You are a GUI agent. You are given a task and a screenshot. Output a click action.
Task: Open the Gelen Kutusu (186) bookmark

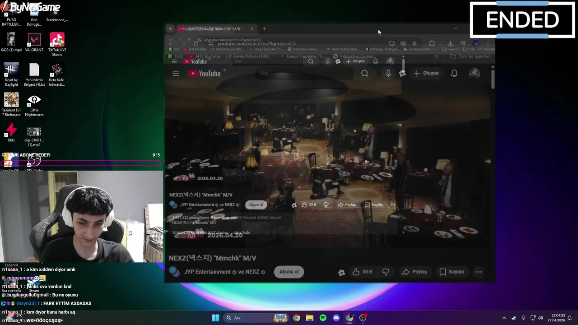[x=248, y=56]
